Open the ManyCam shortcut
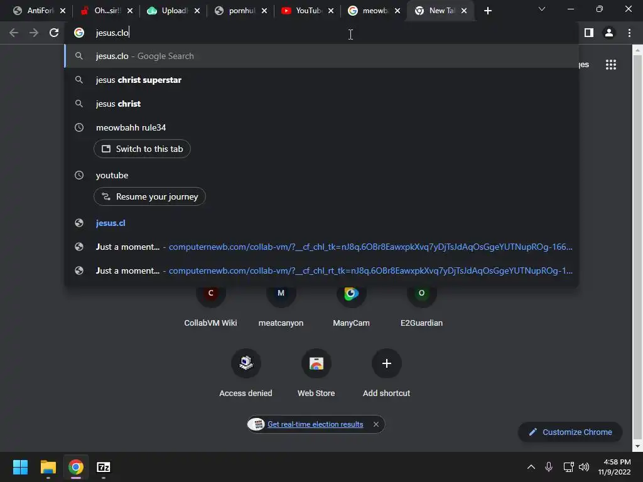 tap(352, 306)
